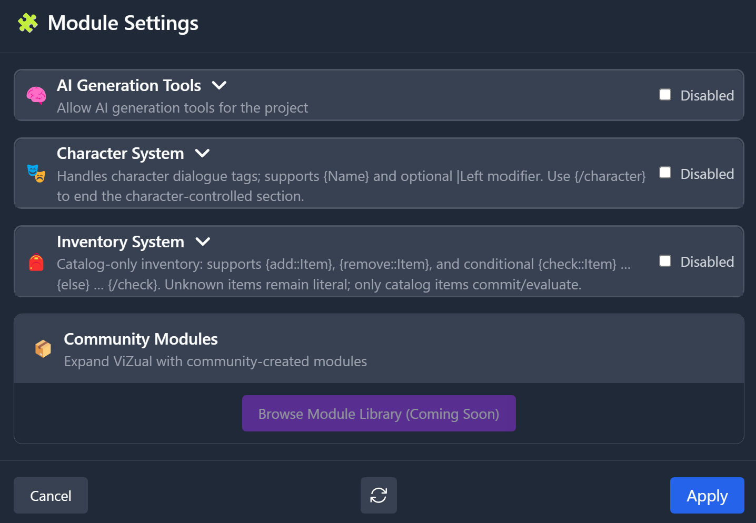Click the puzzle piece Module Settings icon
The width and height of the screenshot is (756, 523).
[28, 23]
